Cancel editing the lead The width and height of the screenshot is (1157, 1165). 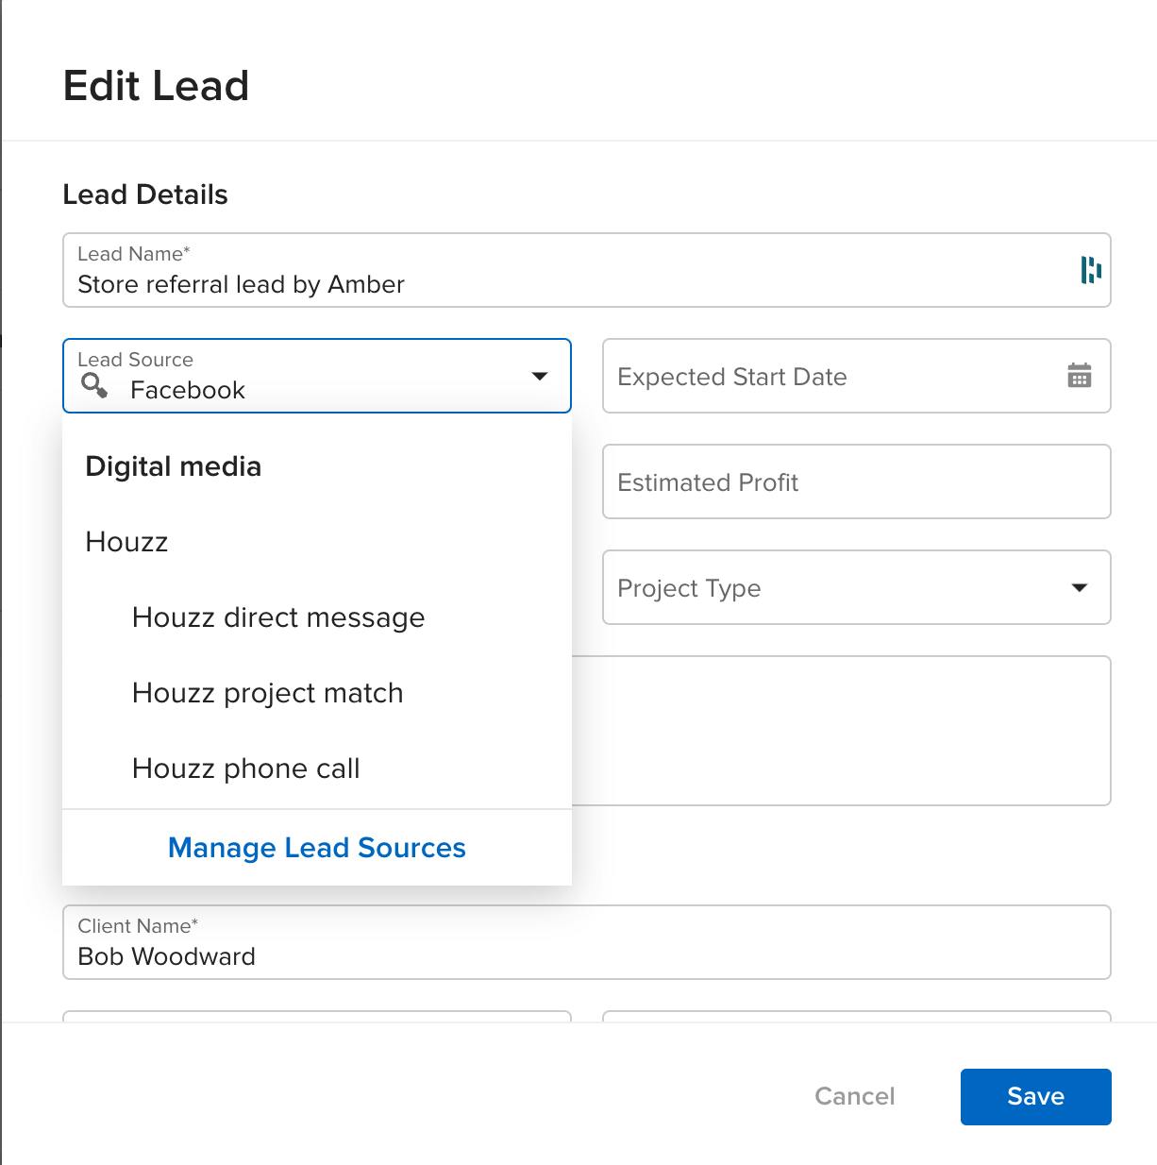(854, 1096)
